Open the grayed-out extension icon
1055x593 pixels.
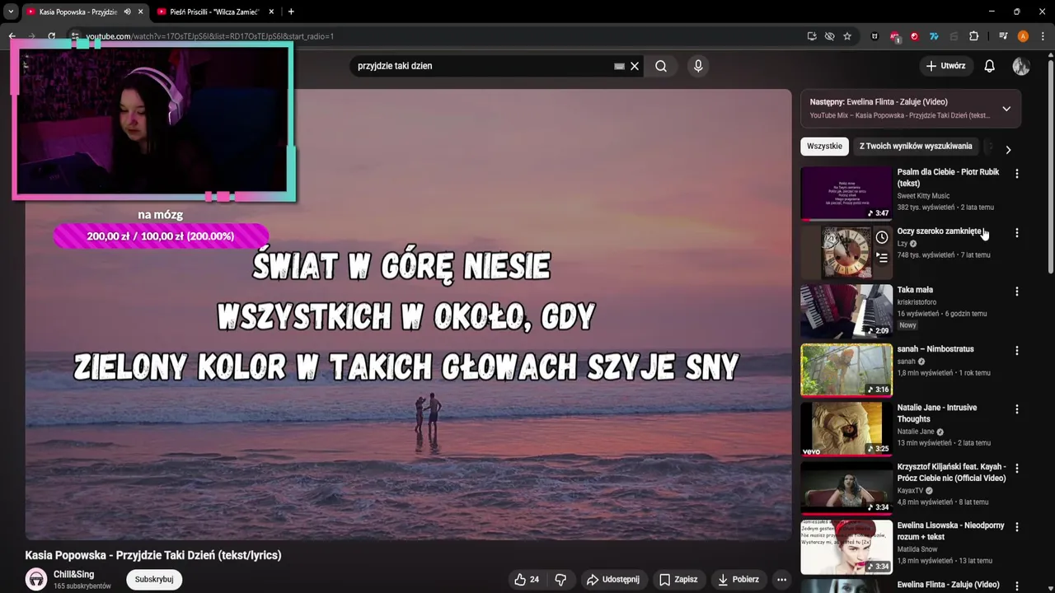(954, 36)
